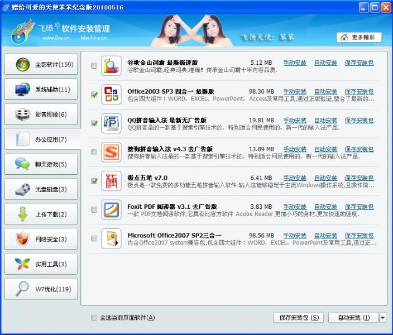393x335 pixels.
Task: Click the chat bubbles icon beside 聊天游戏
Action: pos(22,164)
